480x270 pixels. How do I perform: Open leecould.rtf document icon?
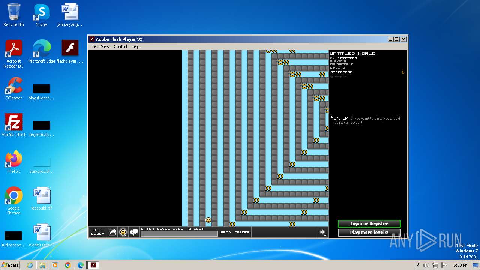tap(41, 199)
